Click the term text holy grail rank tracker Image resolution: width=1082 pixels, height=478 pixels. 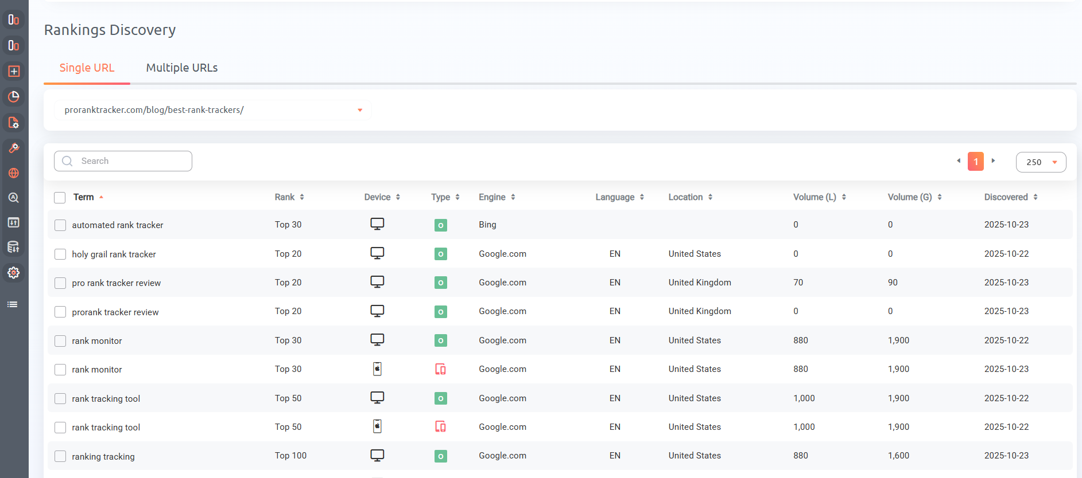(114, 254)
